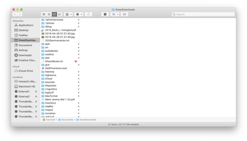Open Applications in sidebar Favourites
Viewport: 247px width, 141px height.
[x=25, y=25]
